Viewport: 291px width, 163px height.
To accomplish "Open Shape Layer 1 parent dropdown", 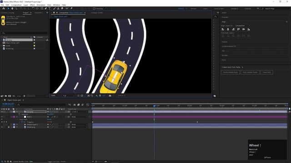I will coord(80,125).
